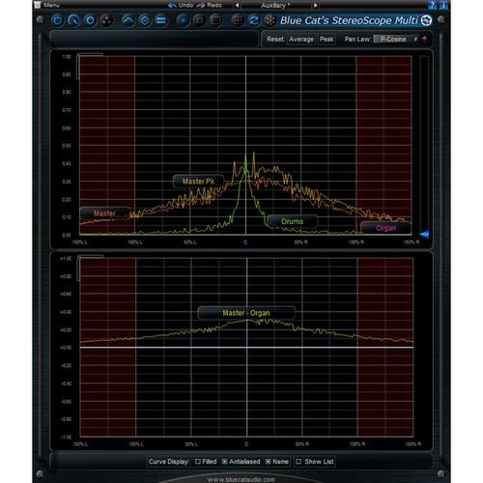483x483 pixels.
Task: Enable the Filled curve checkbox
Action: (x=198, y=462)
